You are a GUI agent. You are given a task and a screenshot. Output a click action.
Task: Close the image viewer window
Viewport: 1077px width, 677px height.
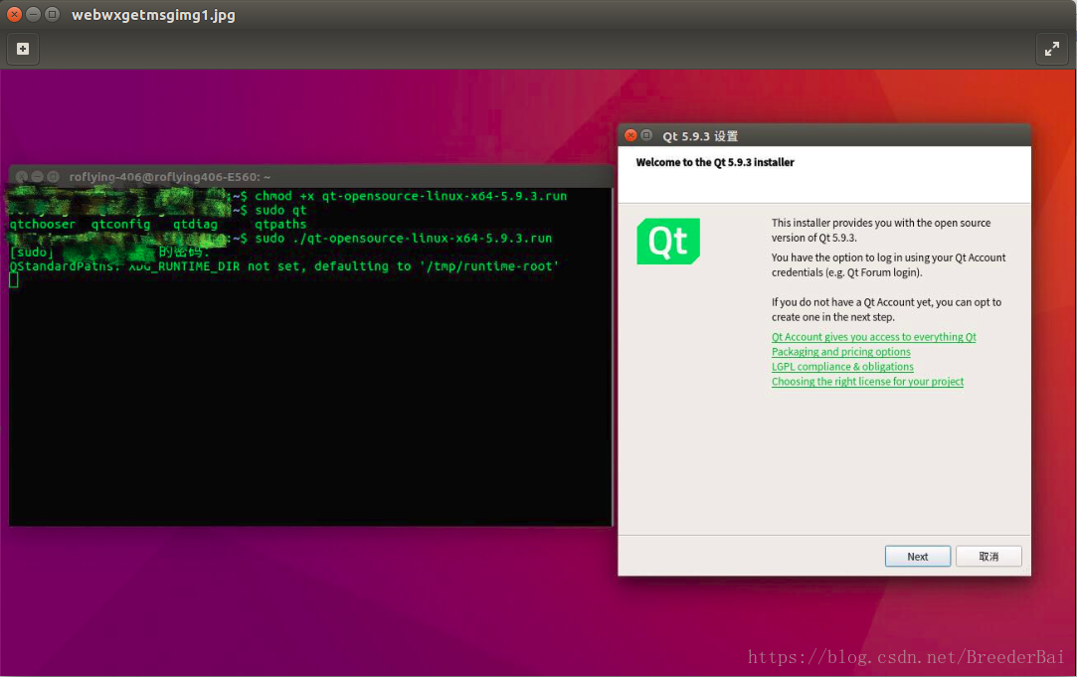point(14,15)
